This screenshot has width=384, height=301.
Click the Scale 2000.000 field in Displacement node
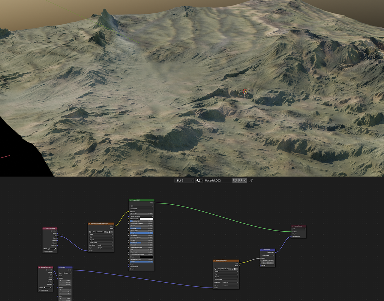[x=268, y=263]
